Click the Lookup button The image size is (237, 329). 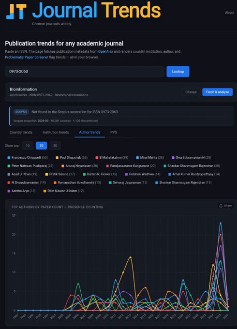178,71
